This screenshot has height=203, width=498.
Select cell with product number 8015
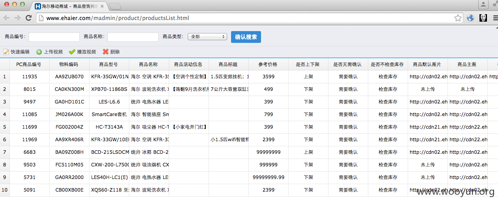tap(30, 89)
